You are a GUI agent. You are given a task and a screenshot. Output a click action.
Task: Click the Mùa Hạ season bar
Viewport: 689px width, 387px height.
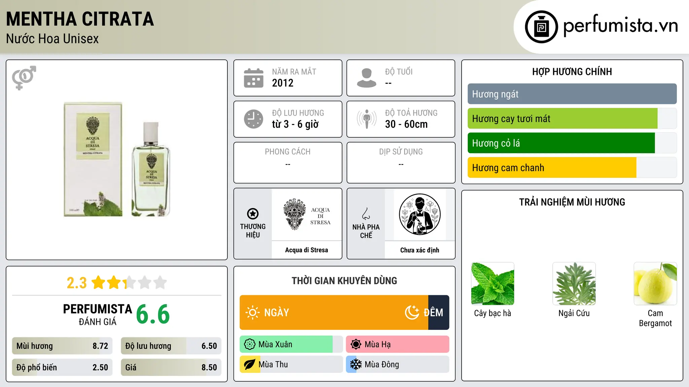398,344
